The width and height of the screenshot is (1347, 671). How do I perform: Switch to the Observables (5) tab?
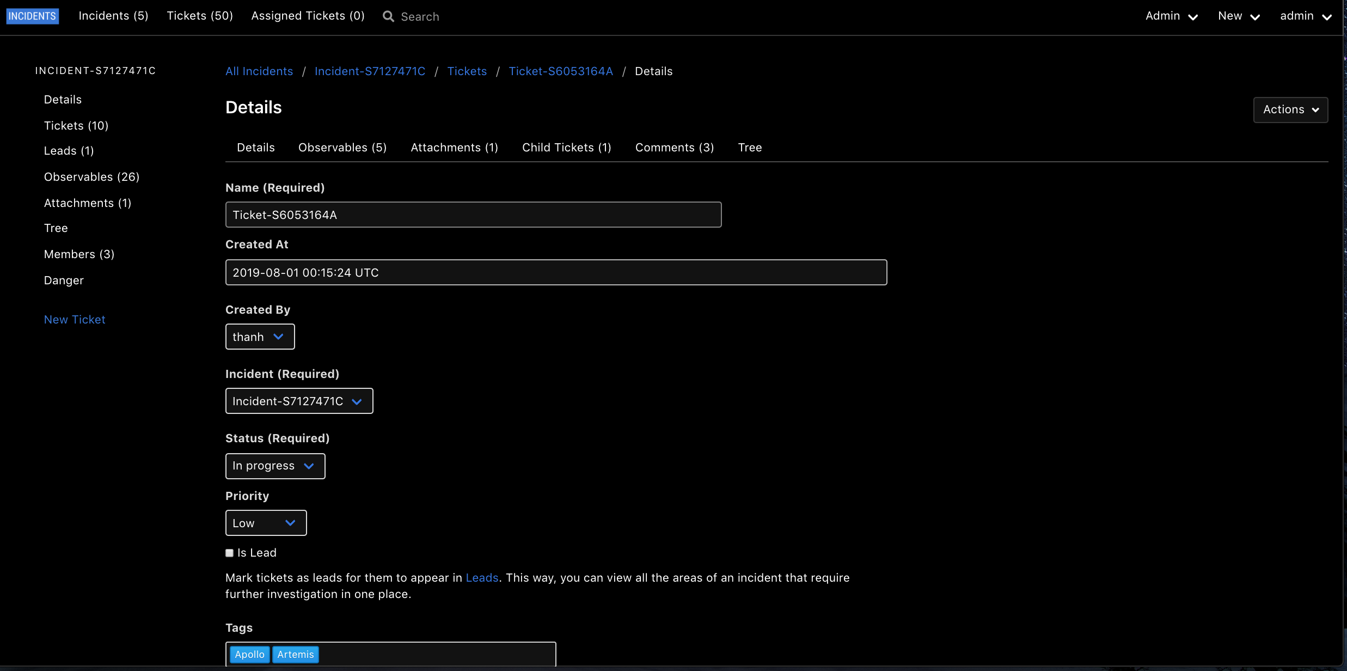coord(342,148)
